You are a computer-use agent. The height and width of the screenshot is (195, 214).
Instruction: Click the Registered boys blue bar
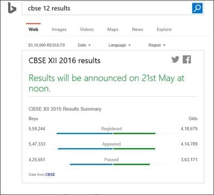tap(84, 133)
